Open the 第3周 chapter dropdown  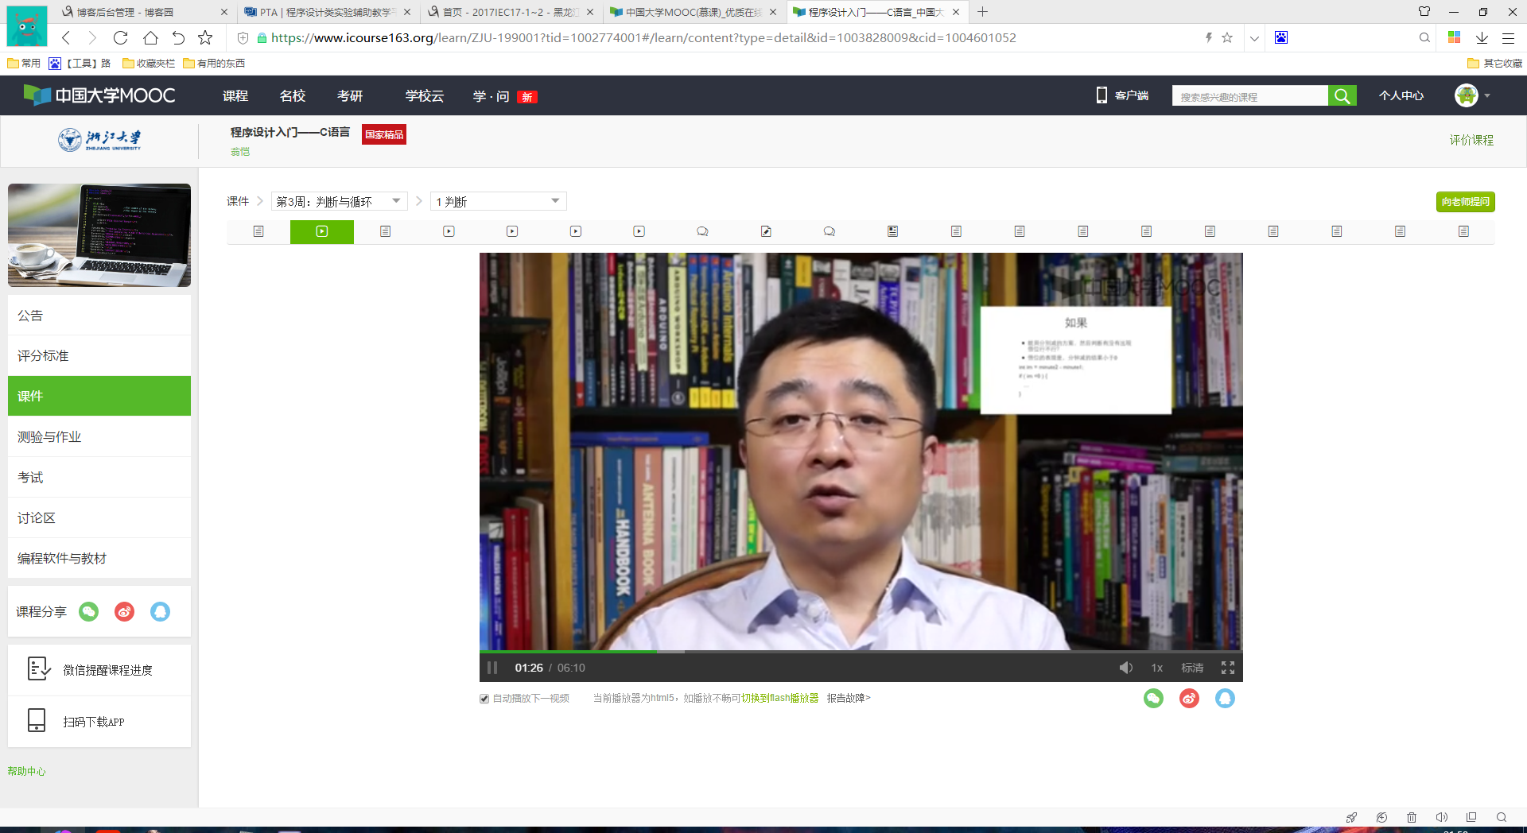[339, 201]
